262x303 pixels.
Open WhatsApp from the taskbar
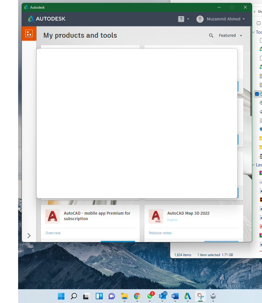click(150, 296)
